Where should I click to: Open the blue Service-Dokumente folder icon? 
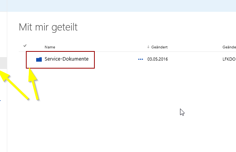[39, 59]
